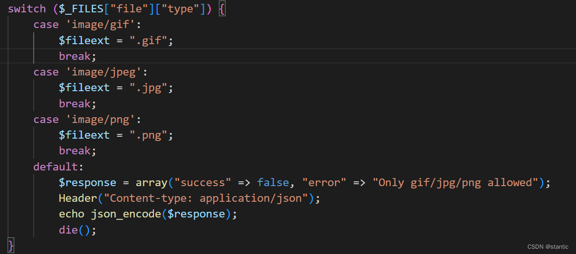Click the 'image/jpeg' case string
This screenshot has height=254, width=576.
click(x=104, y=72)
